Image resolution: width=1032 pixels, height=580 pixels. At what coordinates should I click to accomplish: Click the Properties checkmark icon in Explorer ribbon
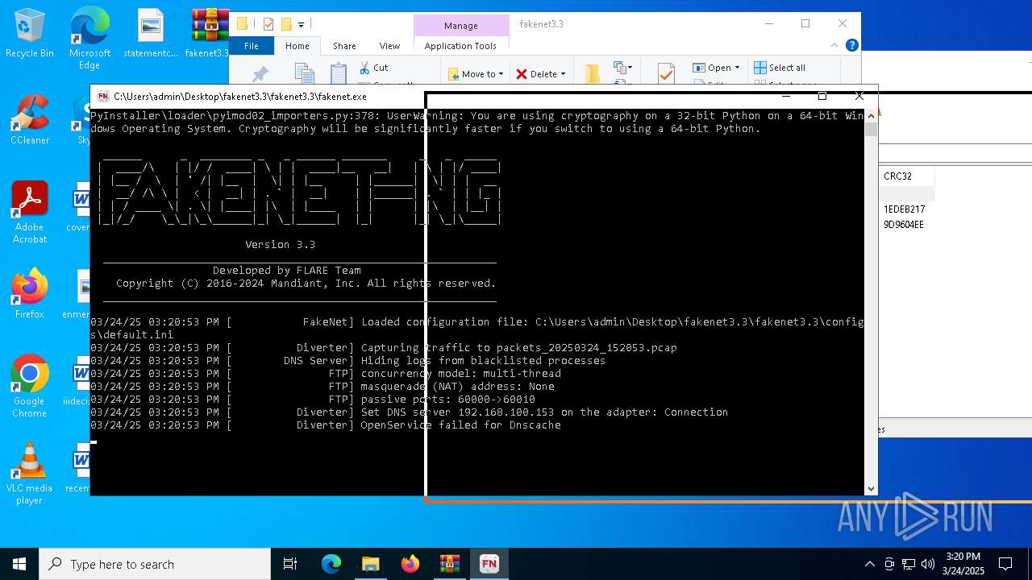click(x=666, y=74)
